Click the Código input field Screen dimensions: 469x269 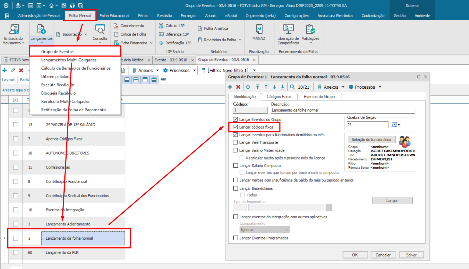pos(250,110)
